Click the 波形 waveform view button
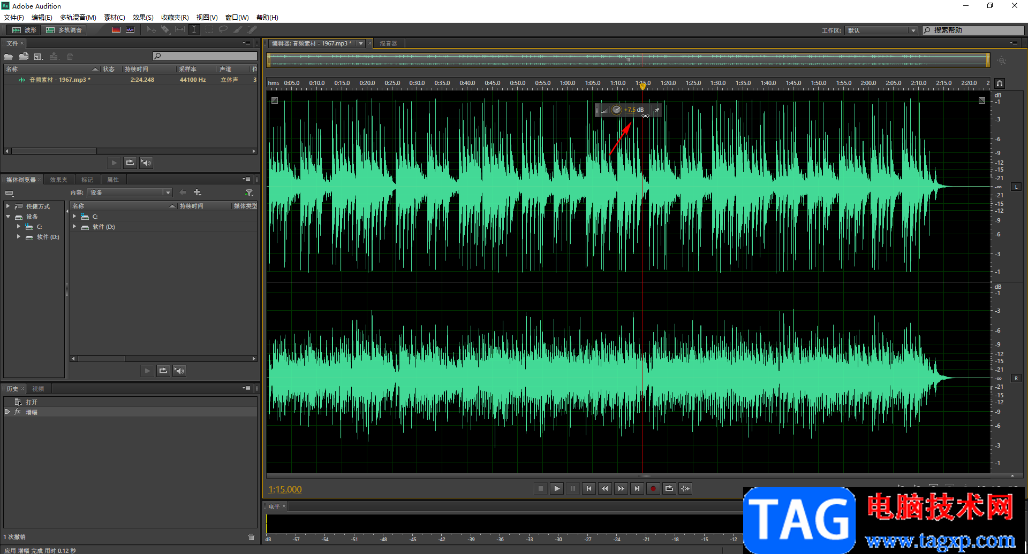Image resolution: width=1028 pixels, height=554 pixels. [25, 30]
